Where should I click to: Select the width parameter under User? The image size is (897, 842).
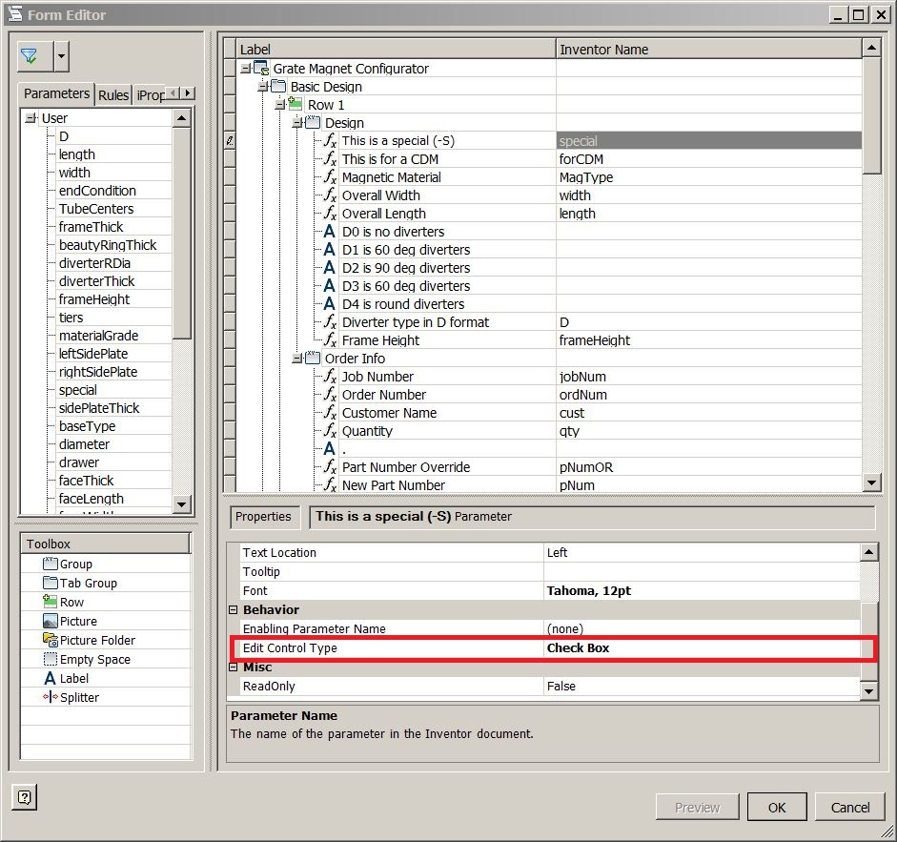click(x=74, y=172)
